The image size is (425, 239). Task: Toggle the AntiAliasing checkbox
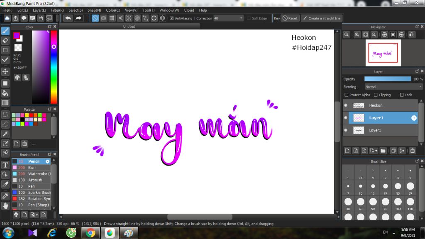pos(171,18)
